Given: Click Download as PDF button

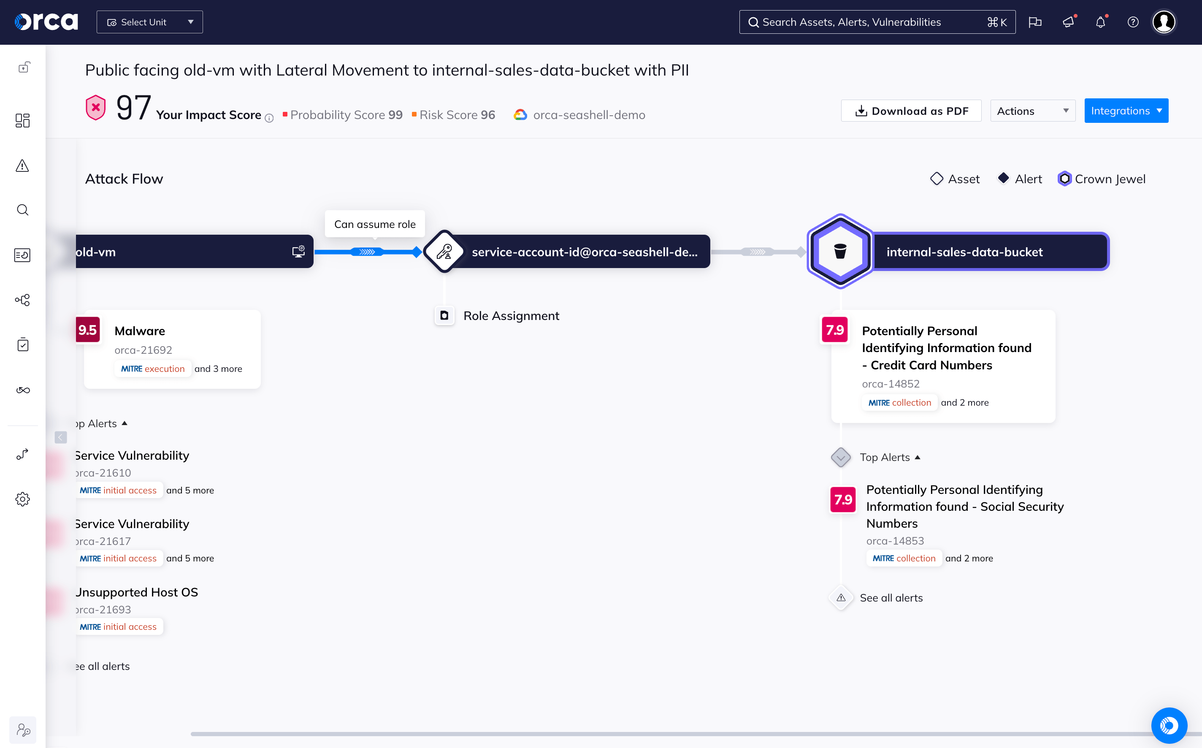Looking at the screenshot, I should click(911, 110).
